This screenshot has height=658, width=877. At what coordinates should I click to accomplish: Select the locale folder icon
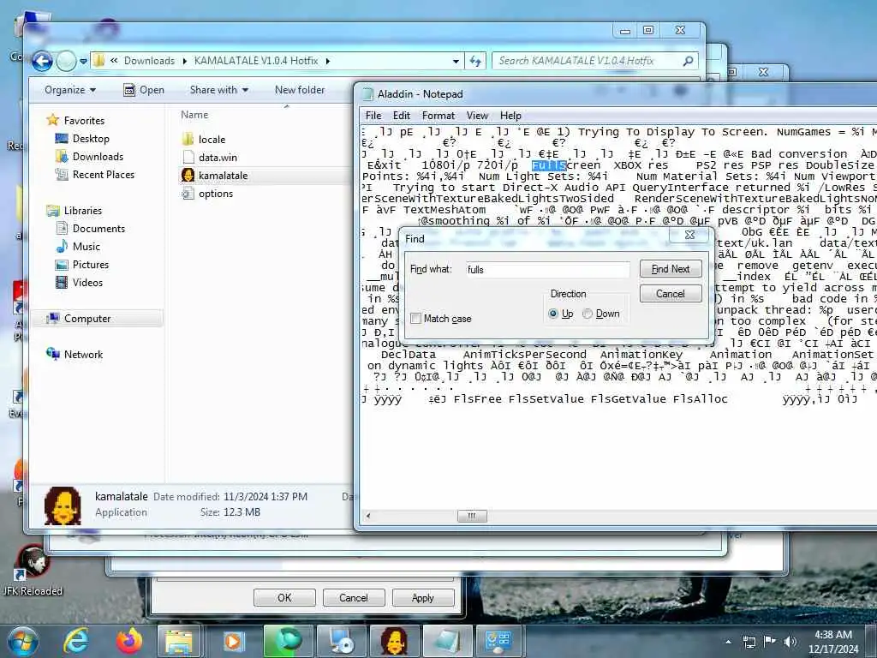coord(188,140)
